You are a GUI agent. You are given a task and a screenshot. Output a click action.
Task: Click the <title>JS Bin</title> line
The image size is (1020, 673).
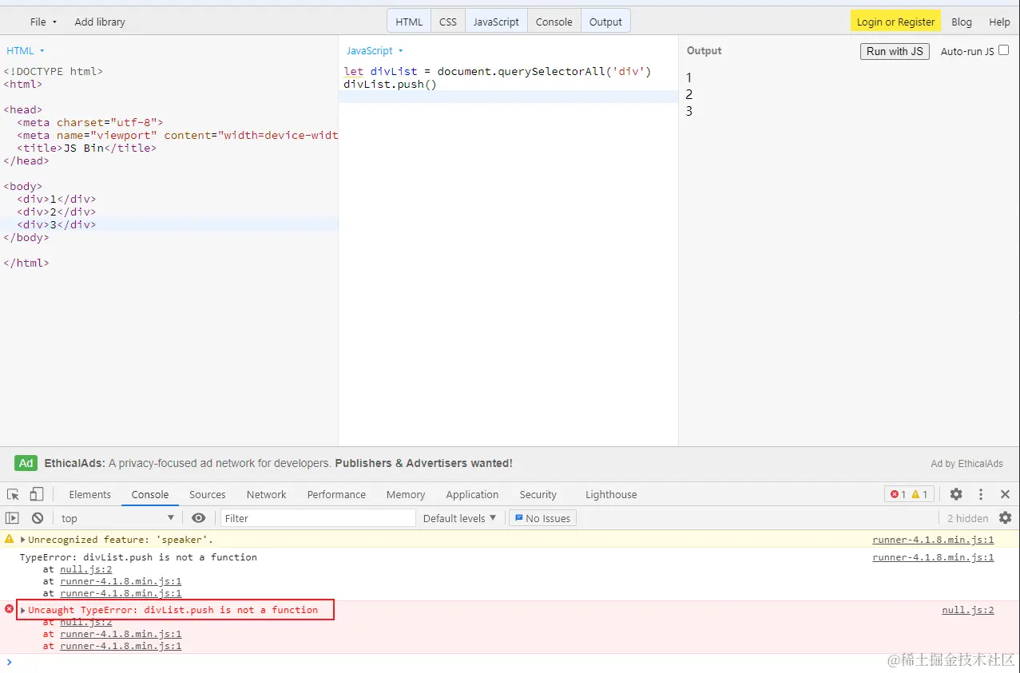87,148
